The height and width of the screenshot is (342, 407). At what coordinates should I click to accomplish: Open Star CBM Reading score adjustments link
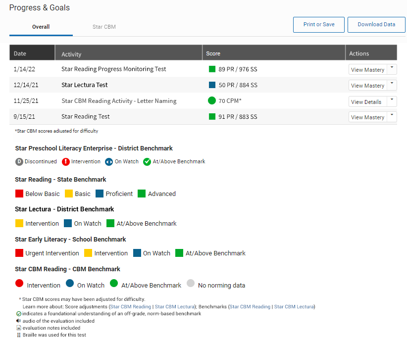coord(131,307)
